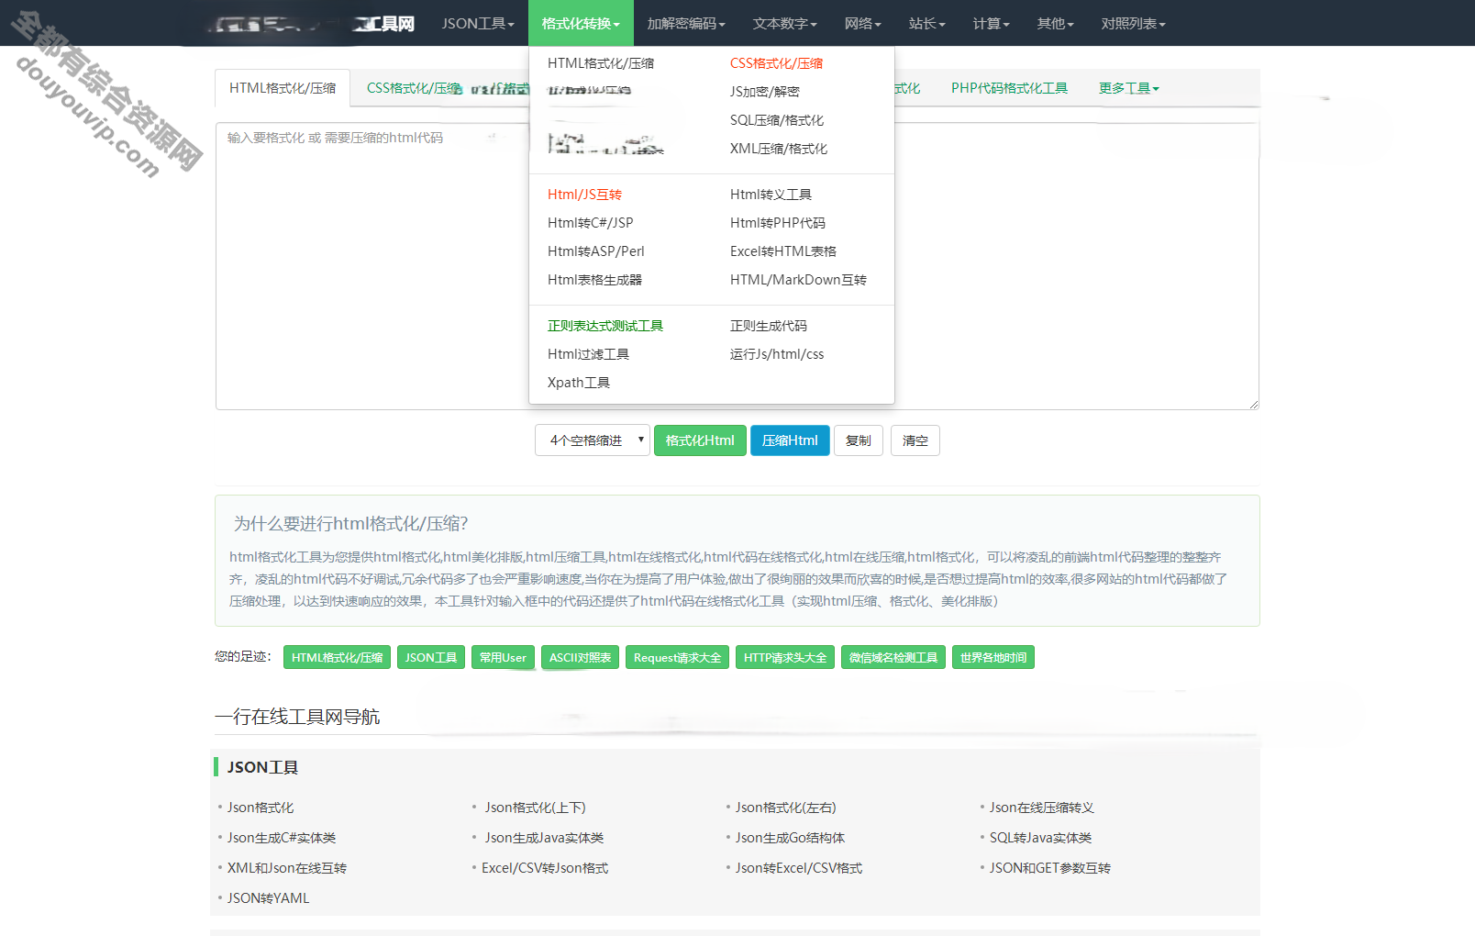Switch to the CSS格式化/压缩 tab
Screen dimensions: 1475x936
pos(415,88)
